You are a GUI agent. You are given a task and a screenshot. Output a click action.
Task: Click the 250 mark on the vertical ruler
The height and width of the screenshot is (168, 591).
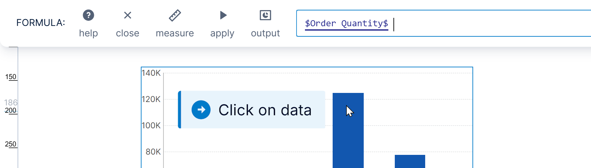[x=10, y=144]
